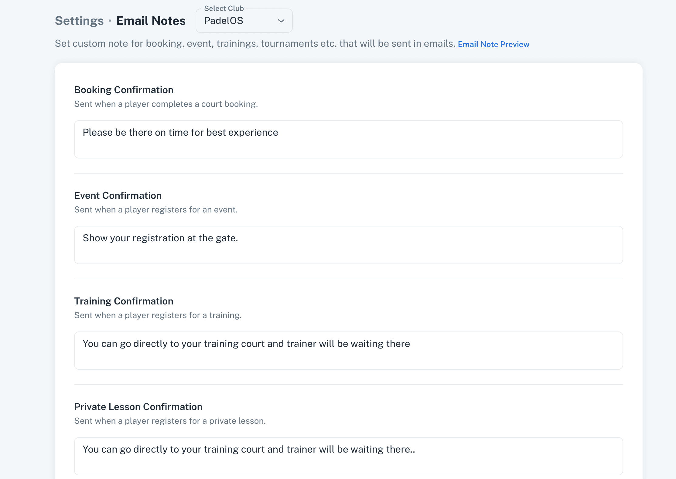Click 'Sent when a player registers for an event' text
This screenshot has width=676, height=479.
[156, 210]
